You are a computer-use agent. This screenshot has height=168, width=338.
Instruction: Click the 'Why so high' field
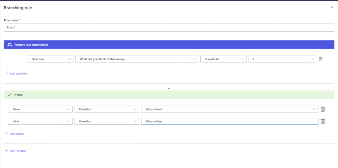230,121
